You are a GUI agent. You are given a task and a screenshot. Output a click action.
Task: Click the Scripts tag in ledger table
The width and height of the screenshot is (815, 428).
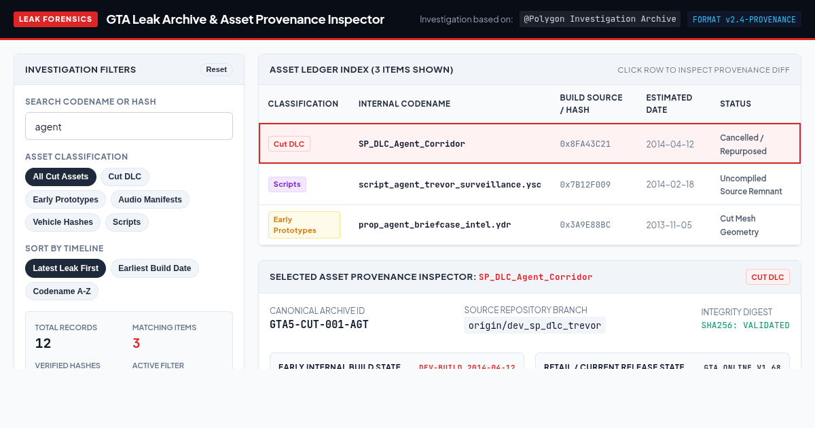pyautogui.click(x=287, y=184)
